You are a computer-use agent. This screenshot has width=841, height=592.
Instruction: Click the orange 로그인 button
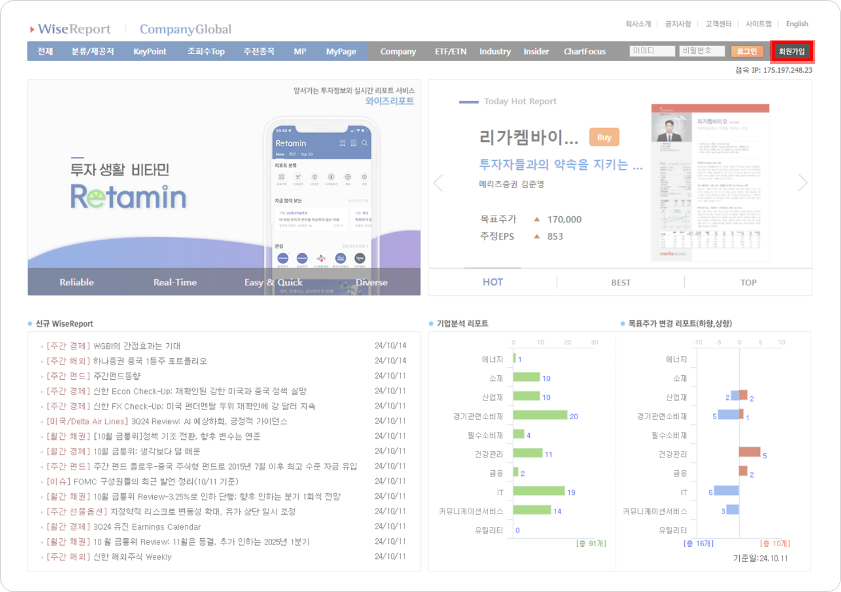click(x=747, y=51)
